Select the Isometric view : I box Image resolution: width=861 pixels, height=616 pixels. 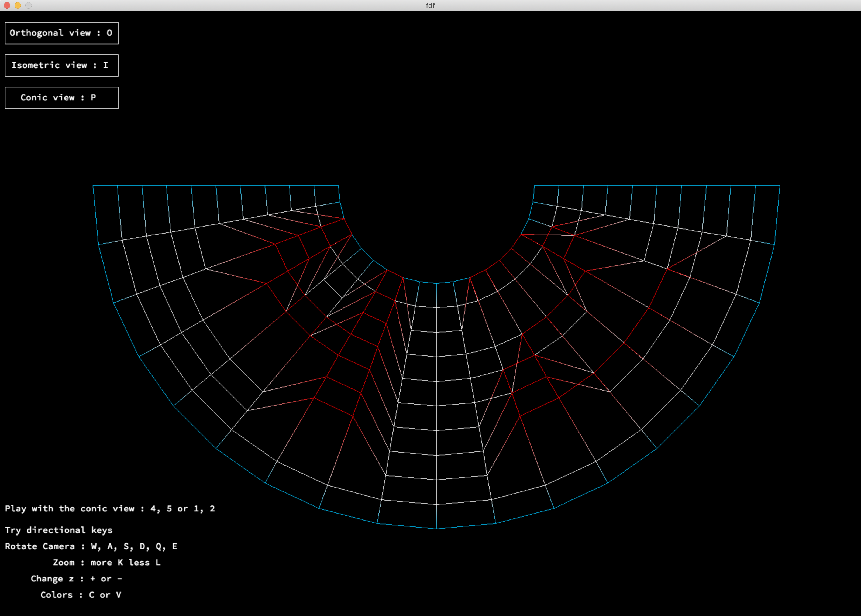61,65
